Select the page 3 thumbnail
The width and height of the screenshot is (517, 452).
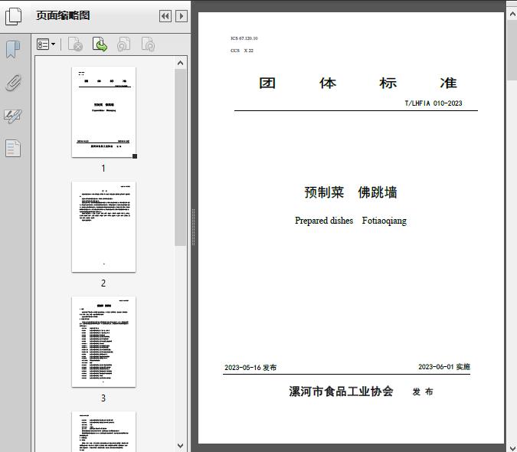[103, 342]
